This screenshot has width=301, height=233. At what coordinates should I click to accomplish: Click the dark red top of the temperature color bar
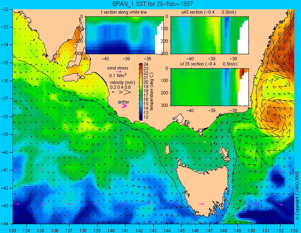141,64
